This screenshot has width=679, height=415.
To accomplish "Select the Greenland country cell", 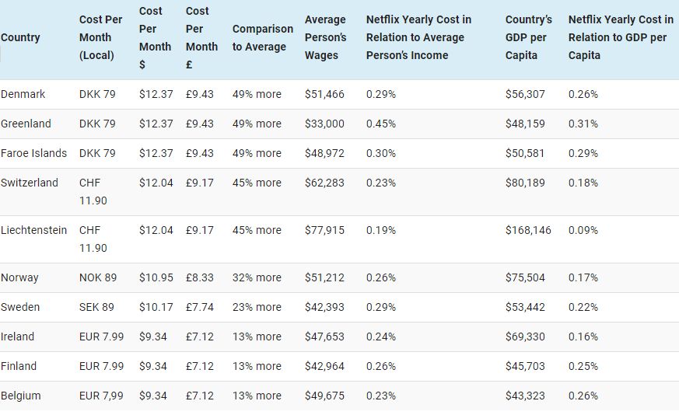I will [26, 124].
